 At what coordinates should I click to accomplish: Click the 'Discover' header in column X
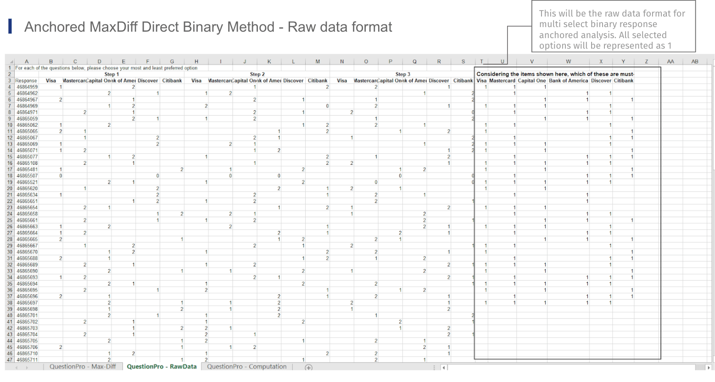pyautogui.click(x=601, y=80)
